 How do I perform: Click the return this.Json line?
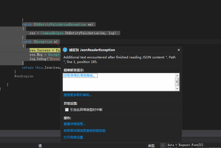click(x=41, y=68)
